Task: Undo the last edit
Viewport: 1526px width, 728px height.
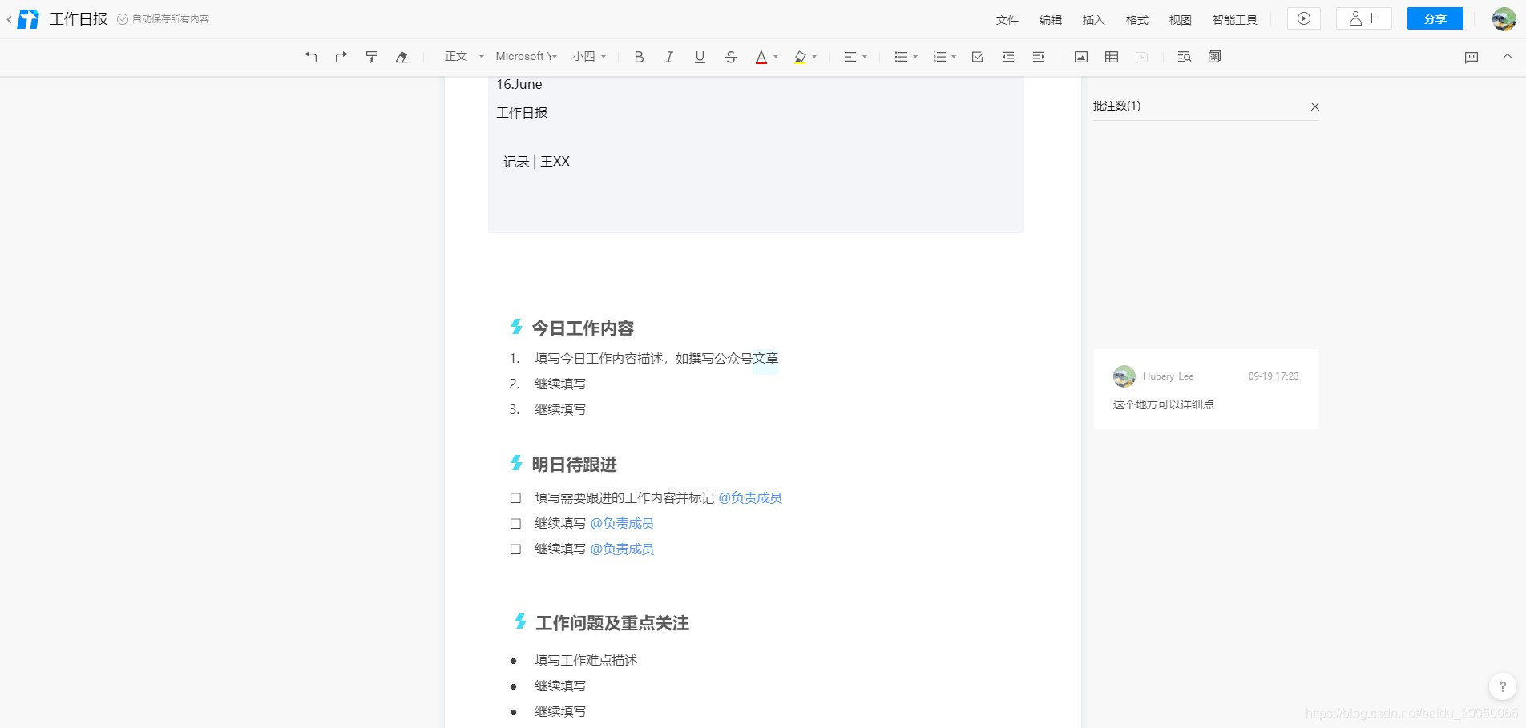Action: pyautogui.click(x=311, y=57)
